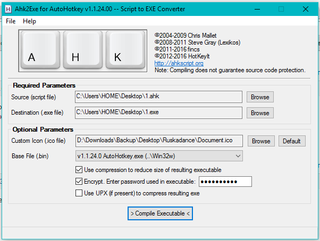Image resolution: width=320 pixels, height=241 pixels.
Task: Expand the Base File (.bin) dropdown
Action: (x=159, y=156)
